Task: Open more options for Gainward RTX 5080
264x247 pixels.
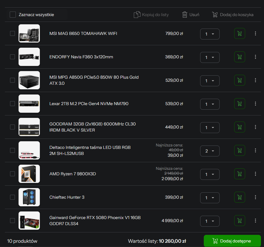Action: [255, 221]
